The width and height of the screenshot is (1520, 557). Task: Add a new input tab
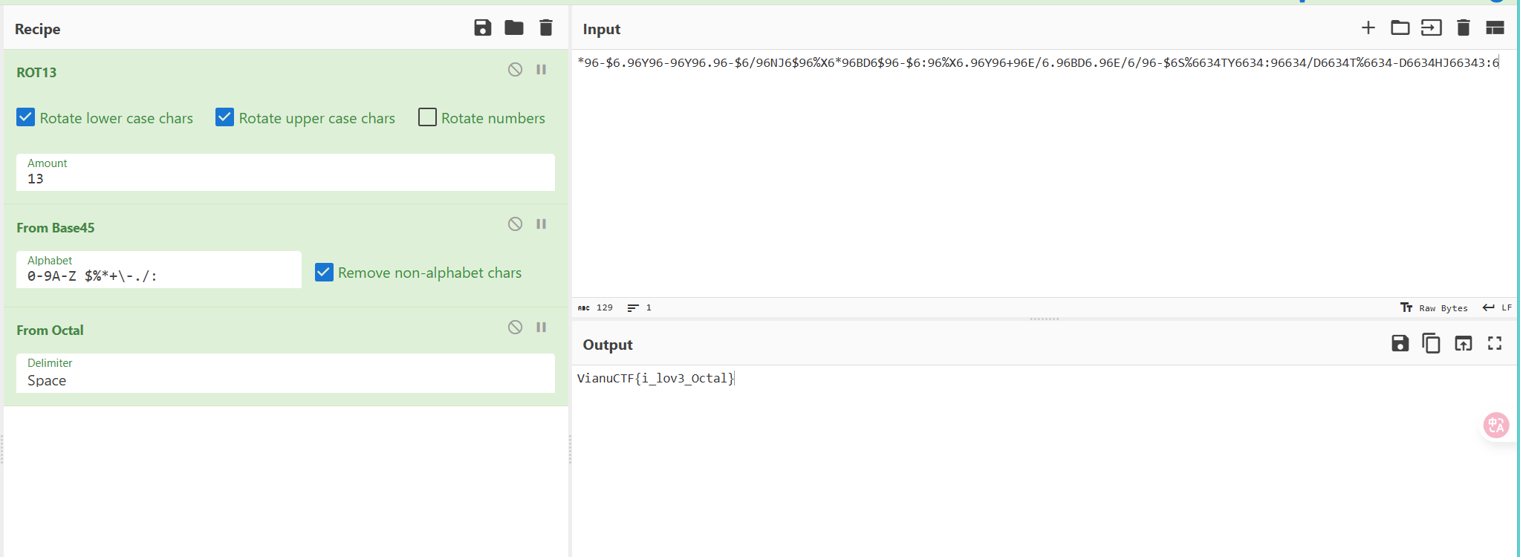click(x=1368, y=28)
